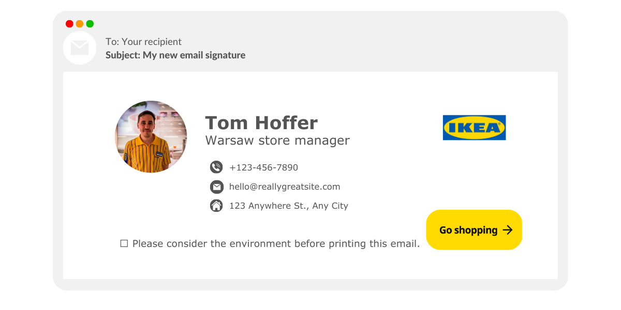Click the envelope icon beside the email address

216,187
